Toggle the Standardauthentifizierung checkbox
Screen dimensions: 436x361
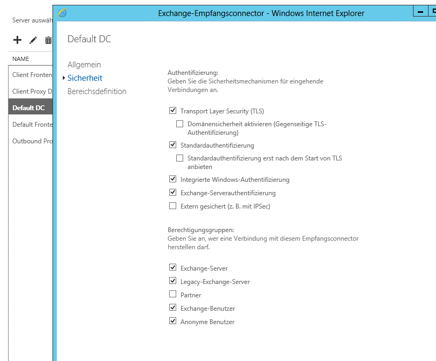coord(172,145)
